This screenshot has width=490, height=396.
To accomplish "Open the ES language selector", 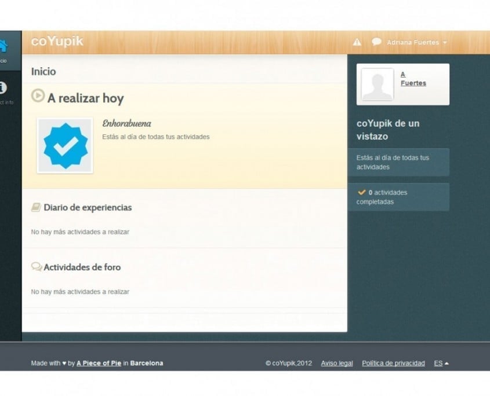I will [441, 363].
